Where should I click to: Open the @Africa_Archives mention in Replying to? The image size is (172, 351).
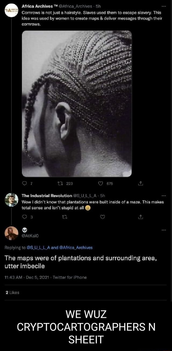(x=76, y=248)
